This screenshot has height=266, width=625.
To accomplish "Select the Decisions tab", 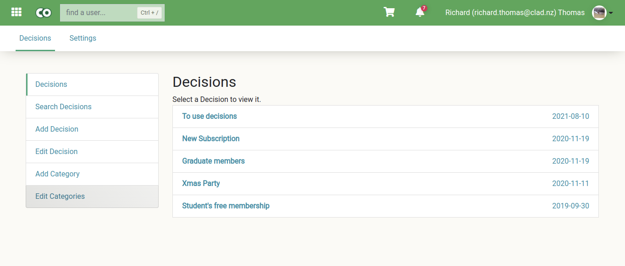I will (x=35, y=38).
